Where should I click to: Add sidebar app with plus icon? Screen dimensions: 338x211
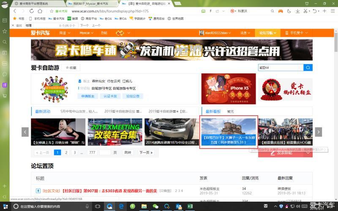[5, 186]
